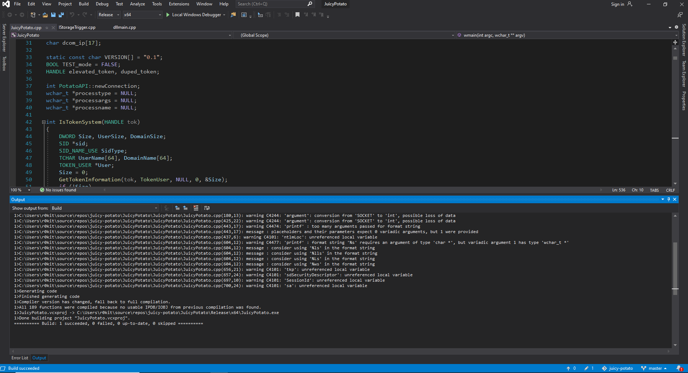Click the master branch in the status bar
688x373 pixels.
(x=655, y=368)
